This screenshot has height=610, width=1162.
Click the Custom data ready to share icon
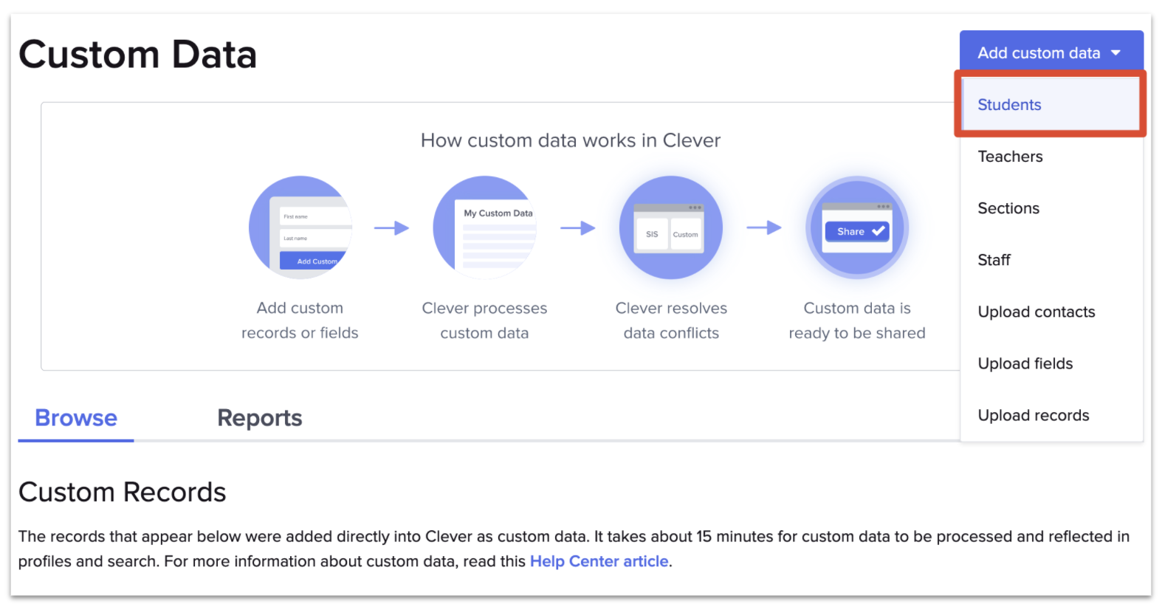856,227
